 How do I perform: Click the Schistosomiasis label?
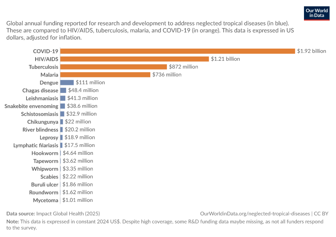(x=40, y=114)
